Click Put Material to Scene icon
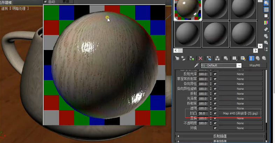Image resolution: width=275 pixels, height=143 pixels. [x=183, y=58]
